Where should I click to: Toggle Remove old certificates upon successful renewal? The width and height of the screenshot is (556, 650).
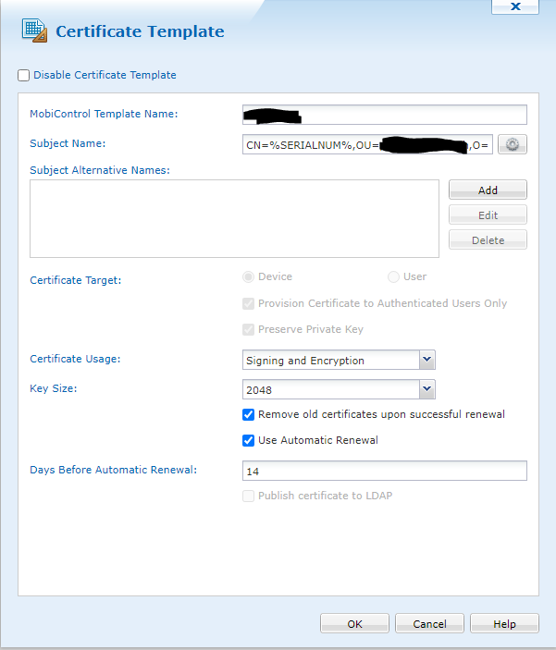click(248, 414)
